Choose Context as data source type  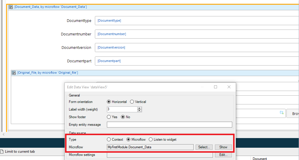109,140
